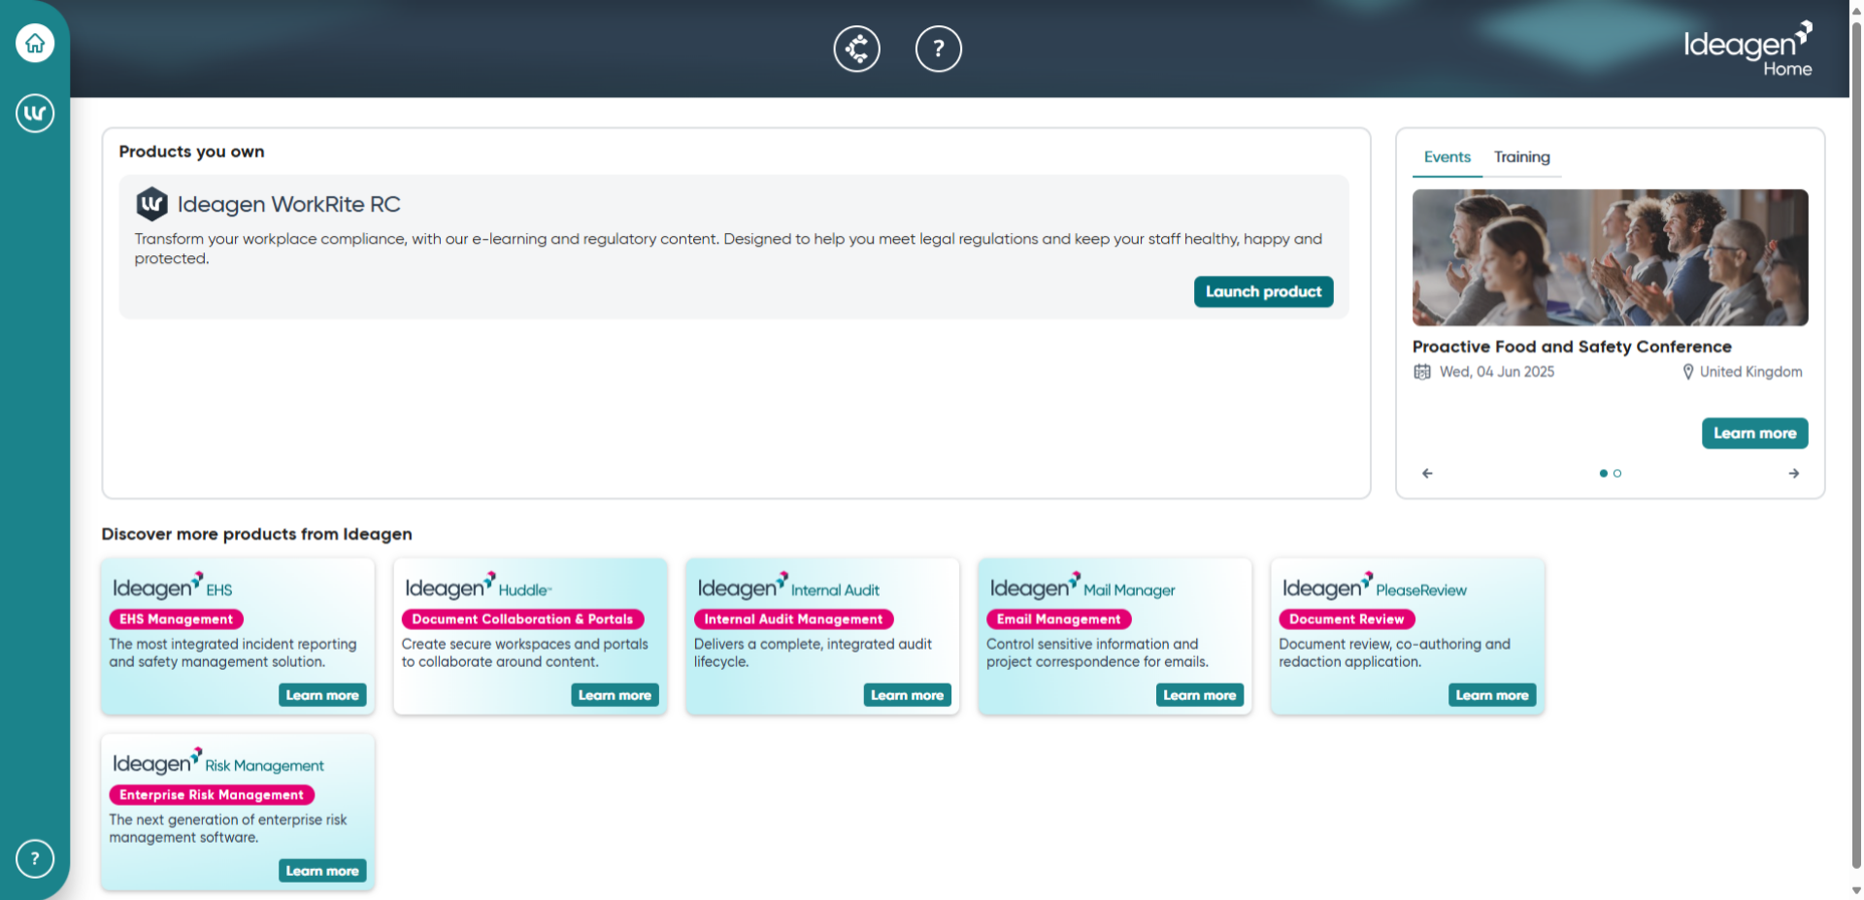The width and height of the screenshot is (1864, 900).
Task: Click the calendar icon beside event date
Action: pos(1422,372)
